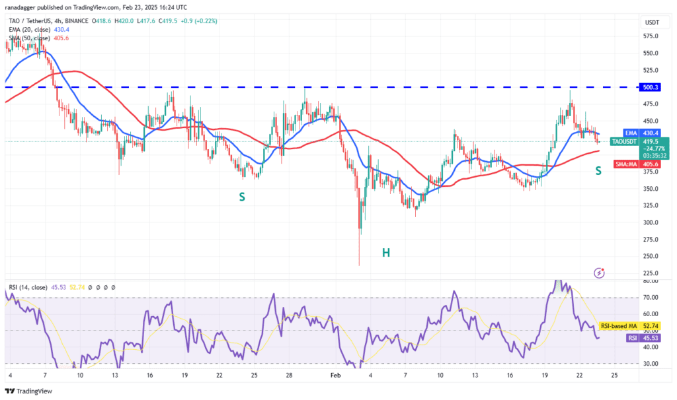Click the green H head pattern label
This screenshot has width=677, height=400.
(x=384, y=252)
